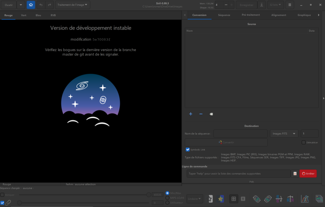Rotate image counterclockwise icon
This screenshot has height=207, width=325.
[x=257, y=199]
